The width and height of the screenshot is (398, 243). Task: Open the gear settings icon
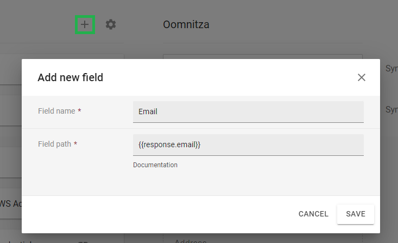click(111, 24)
